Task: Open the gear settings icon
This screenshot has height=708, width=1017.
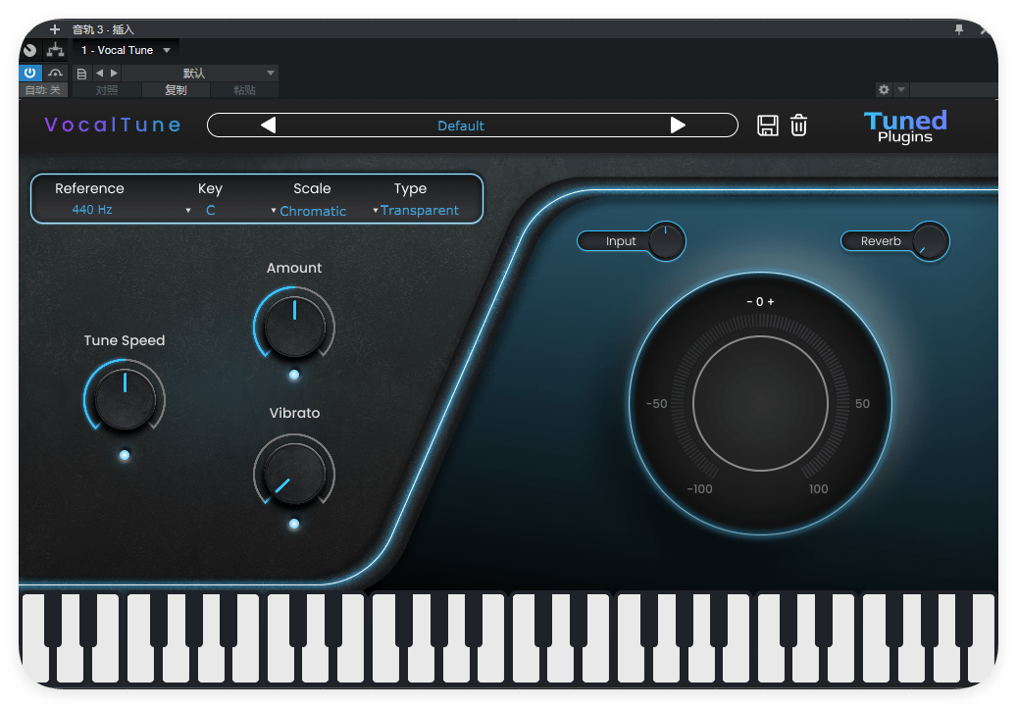Action: pyautogui.click(x=884, y=89)
